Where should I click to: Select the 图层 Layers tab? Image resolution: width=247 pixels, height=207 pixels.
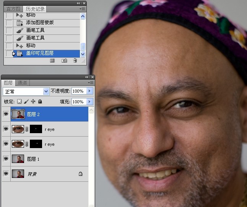[x=8, y=83]
